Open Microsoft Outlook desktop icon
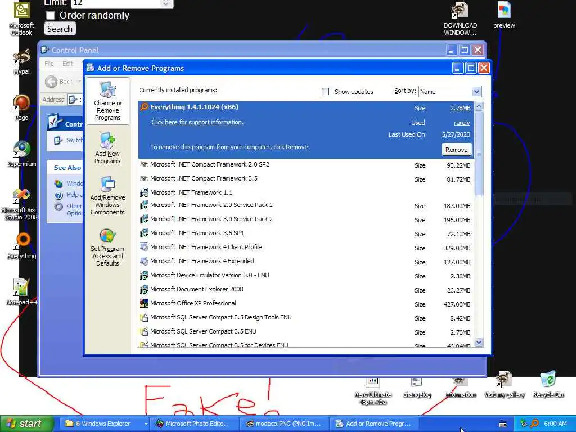The image size is (576, 432). point(22,19)
